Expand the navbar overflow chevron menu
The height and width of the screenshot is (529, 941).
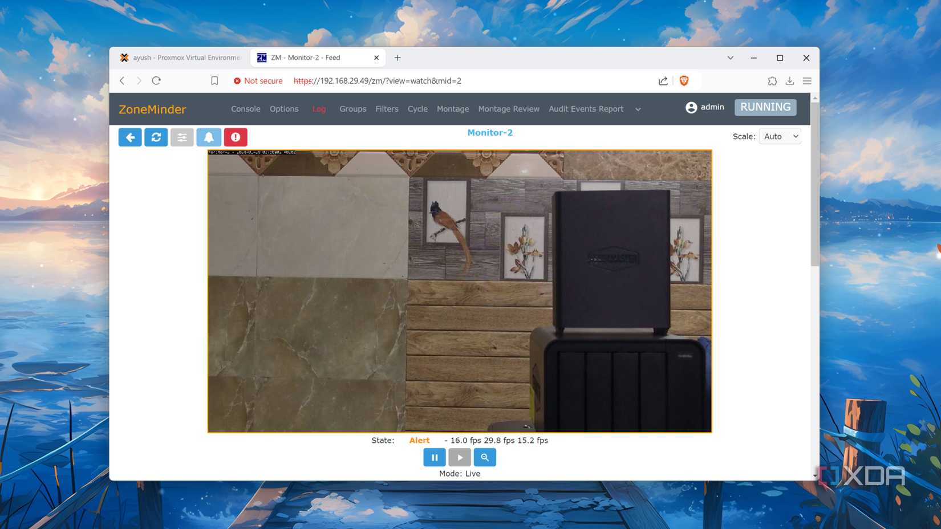pyautogui.click(x=638, y=109)
